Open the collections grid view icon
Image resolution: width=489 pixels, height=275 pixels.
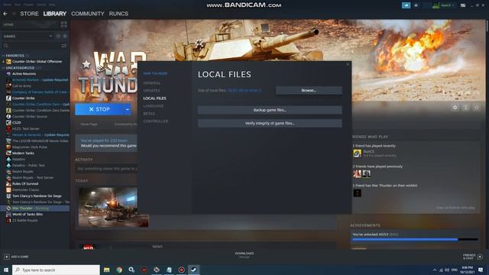[64, 24]
